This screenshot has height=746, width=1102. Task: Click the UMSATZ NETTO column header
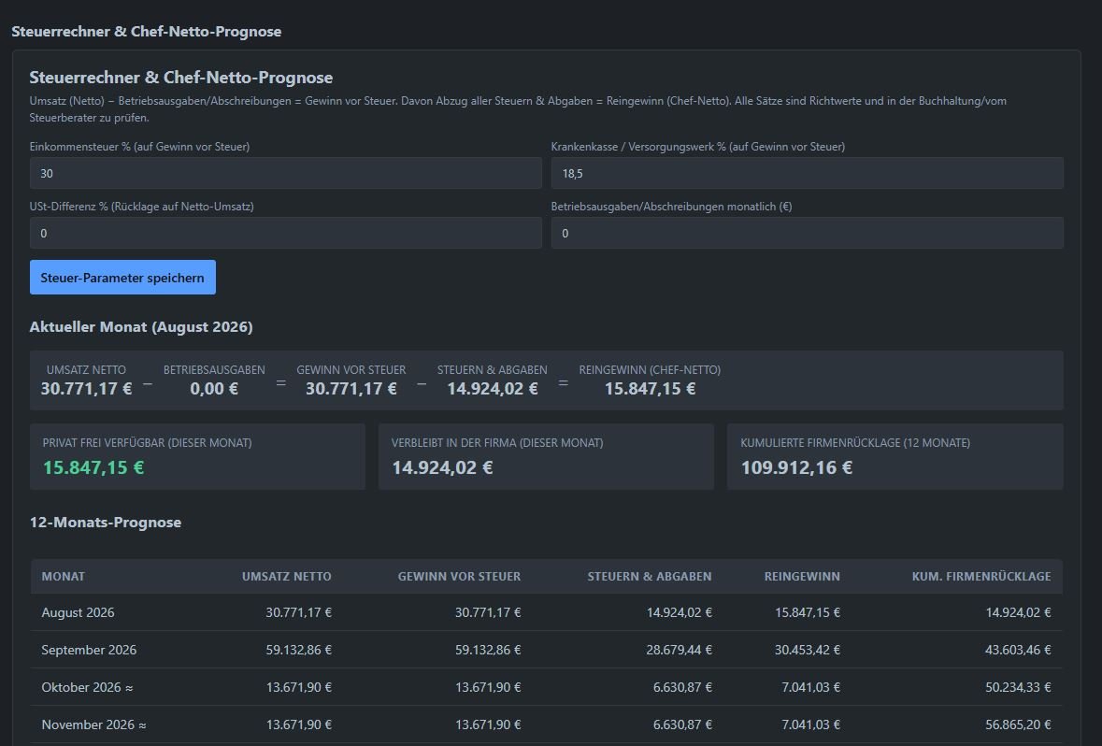(x=287, y=577)
